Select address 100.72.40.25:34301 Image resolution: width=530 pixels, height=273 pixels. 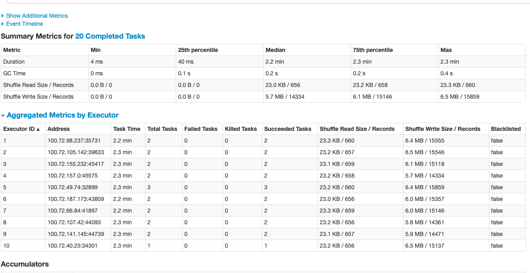(x=73, y=246)
